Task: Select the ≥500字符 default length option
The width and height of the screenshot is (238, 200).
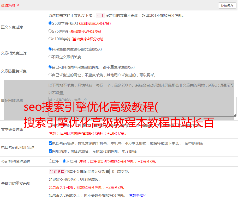Action: point(50,23)
